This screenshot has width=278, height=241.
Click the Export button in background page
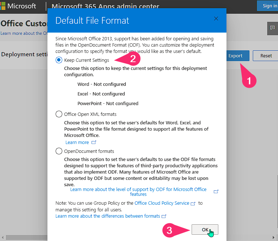point(238,56)
